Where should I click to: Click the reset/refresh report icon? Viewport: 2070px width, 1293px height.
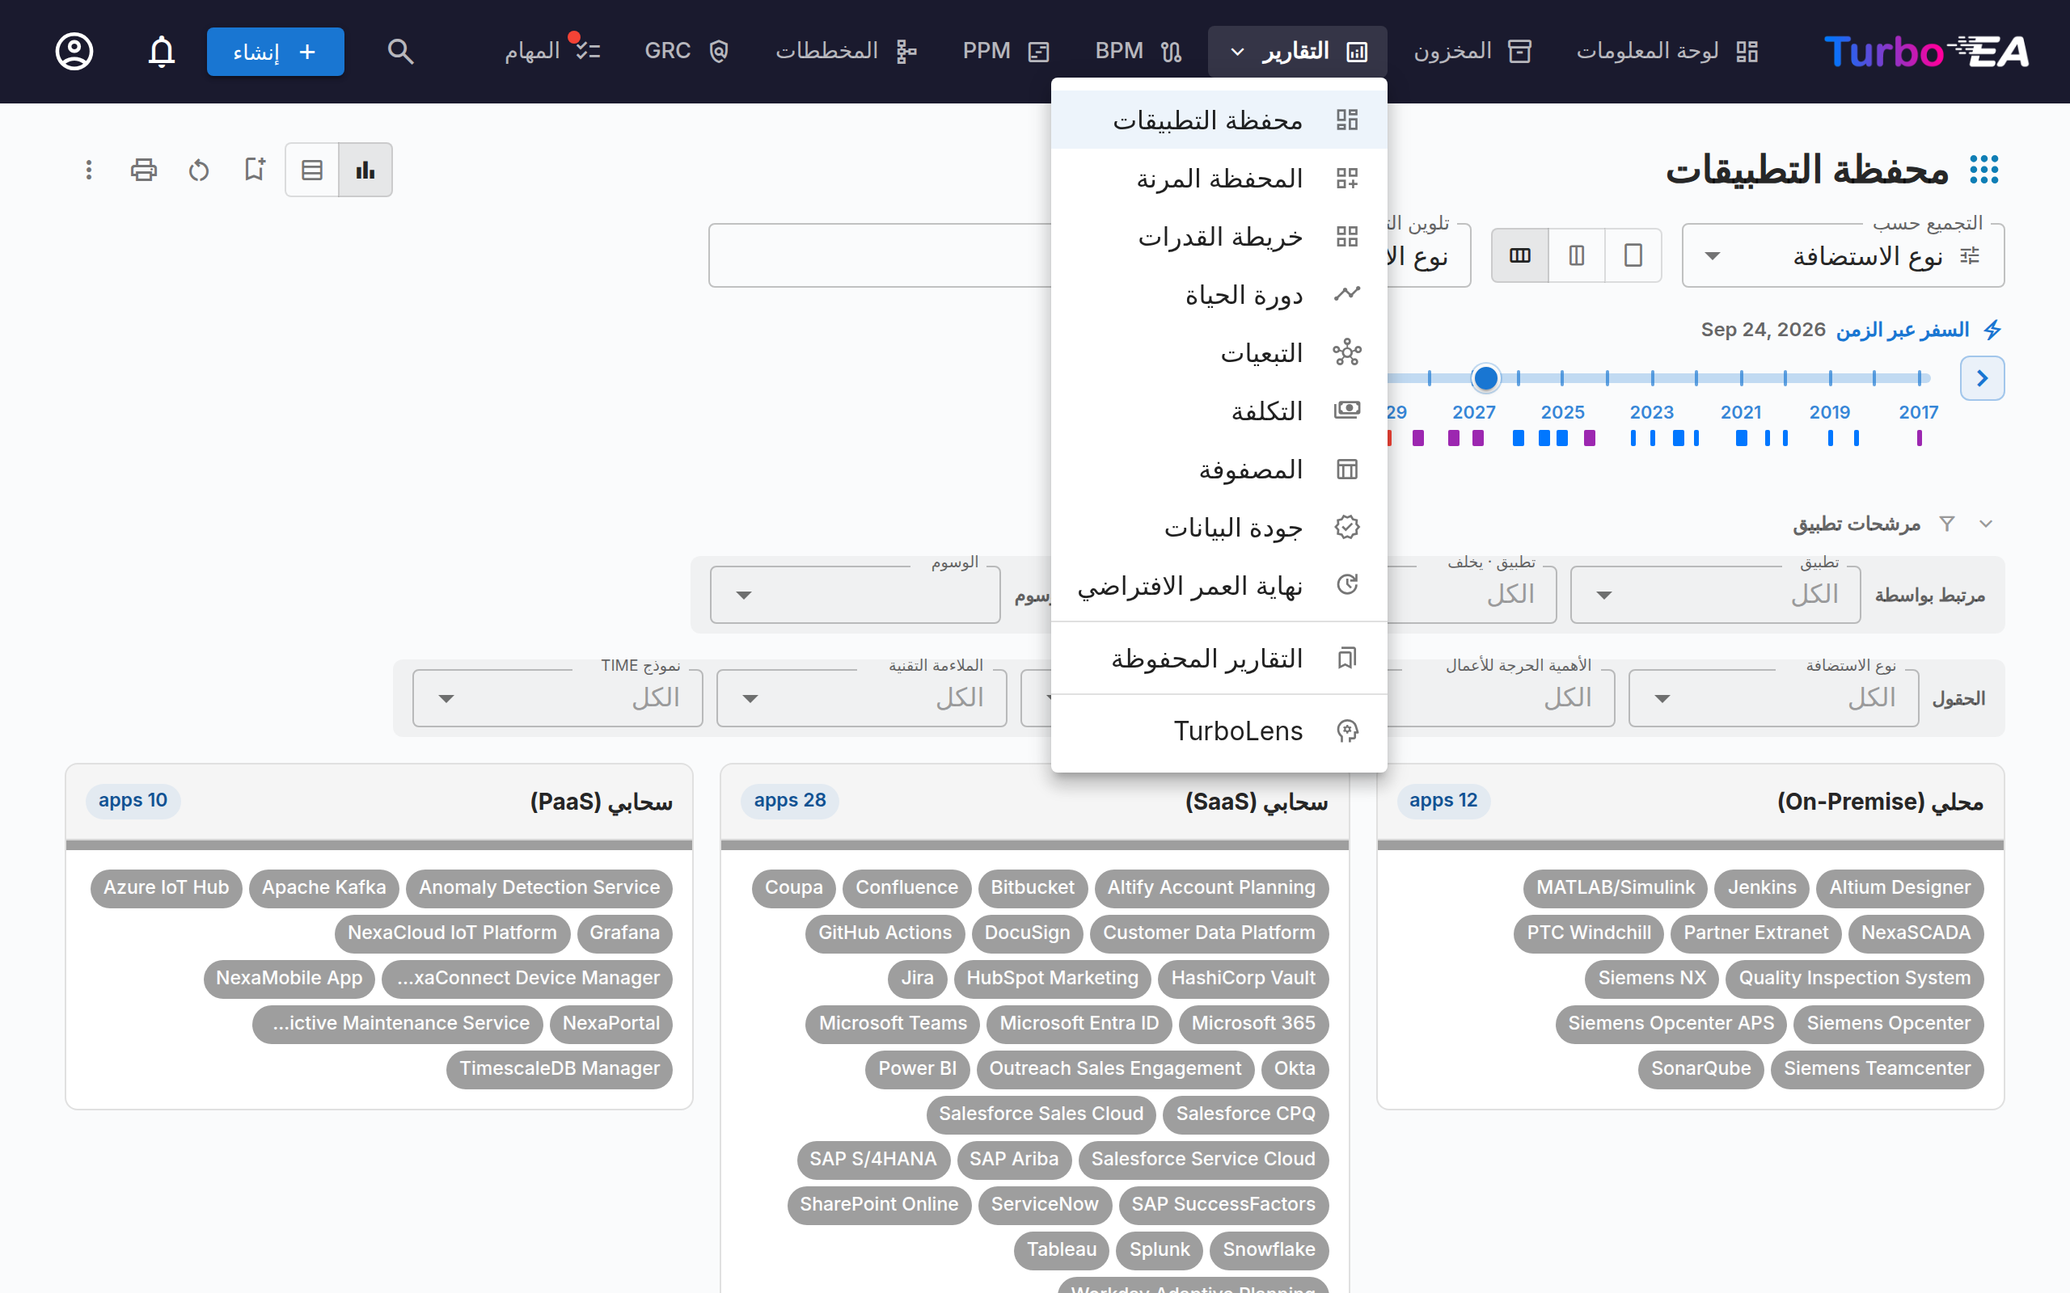(x=198, y=170)
